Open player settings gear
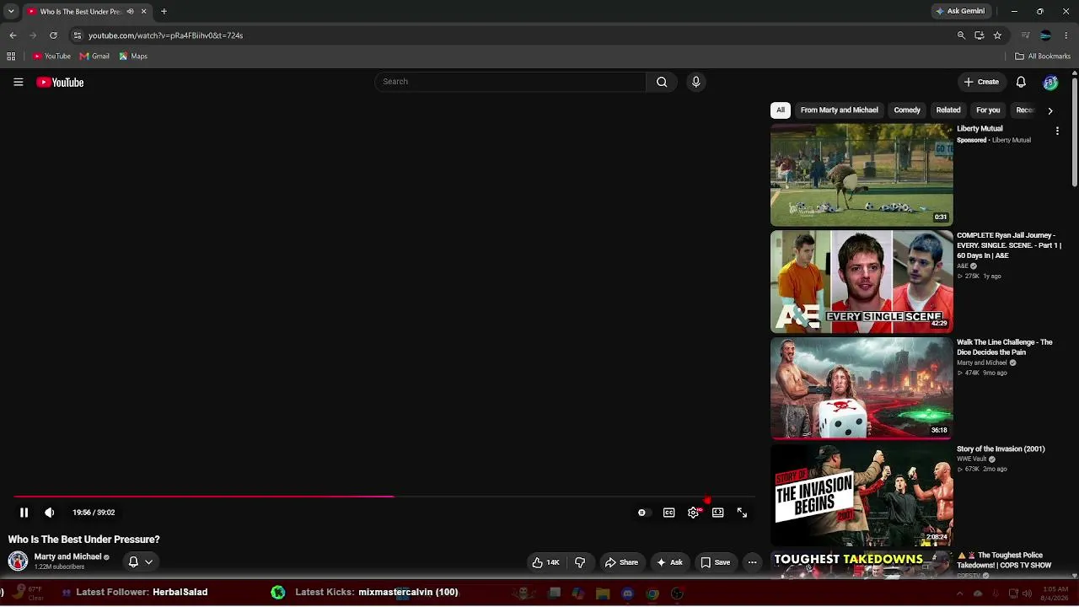The height and width of the screenshot is (607, 1079). [693, 513]
